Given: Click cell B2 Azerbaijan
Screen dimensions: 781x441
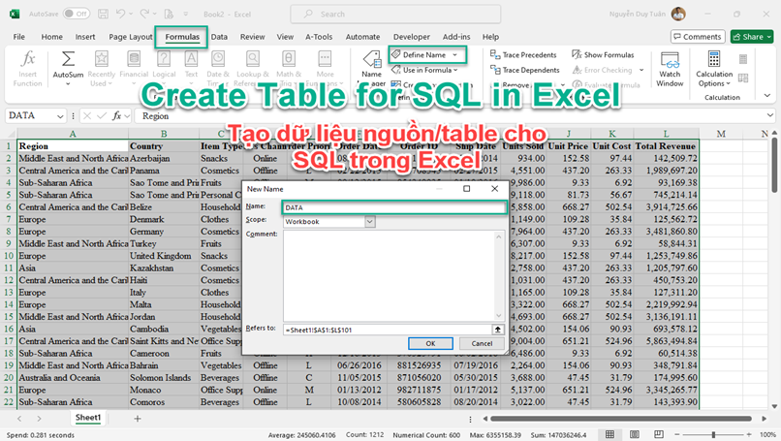Looking at the screenshot, I should pos(164,158).
